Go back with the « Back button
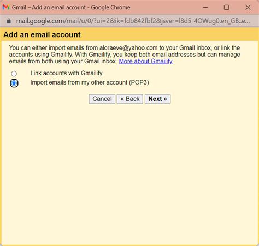 point(130,99)
